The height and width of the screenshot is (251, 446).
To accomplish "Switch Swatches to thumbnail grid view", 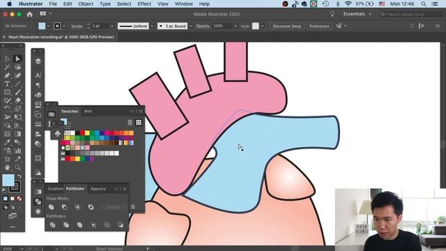I will 139,123.
